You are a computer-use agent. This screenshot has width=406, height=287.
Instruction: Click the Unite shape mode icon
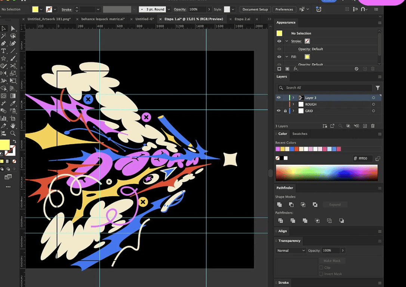tap(279, 204)
